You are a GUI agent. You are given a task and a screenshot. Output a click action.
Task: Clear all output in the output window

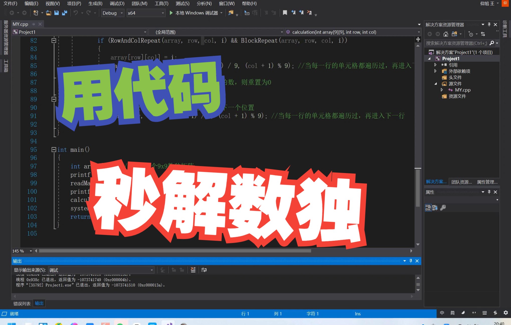(193, 270)
